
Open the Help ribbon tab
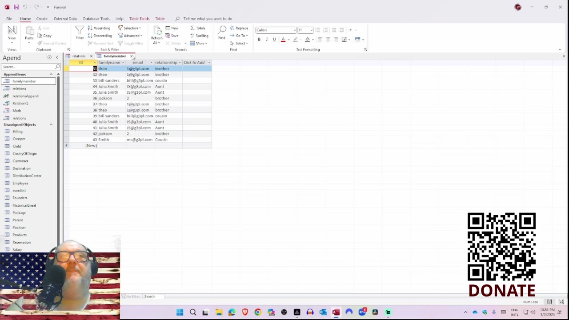coord(119,19)
